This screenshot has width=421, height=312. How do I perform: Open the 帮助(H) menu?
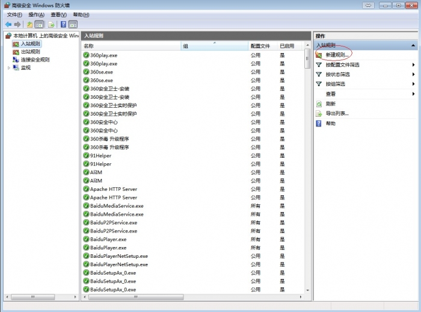81,15
